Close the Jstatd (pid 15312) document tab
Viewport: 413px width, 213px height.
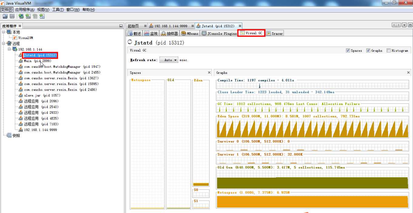(x=240, y=26)
